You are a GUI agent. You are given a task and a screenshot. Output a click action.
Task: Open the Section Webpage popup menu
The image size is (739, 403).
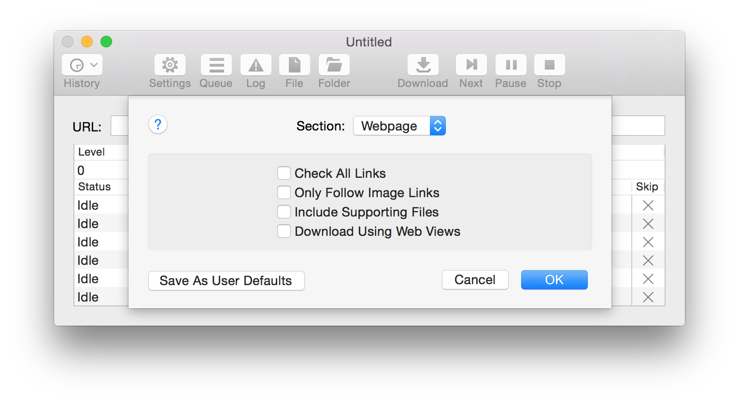pyautogui.click(x=399, y=126)
